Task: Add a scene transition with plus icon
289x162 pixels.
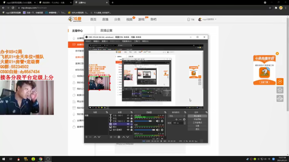Action: pos(176,120)
